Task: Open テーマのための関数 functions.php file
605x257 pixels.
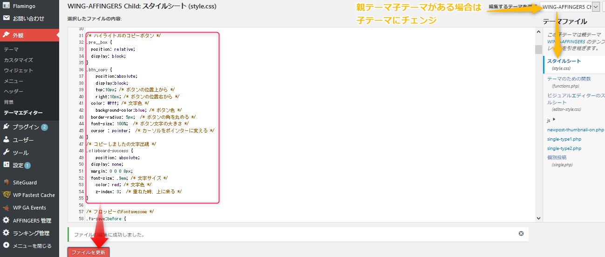Action: [x=569, y=79]
